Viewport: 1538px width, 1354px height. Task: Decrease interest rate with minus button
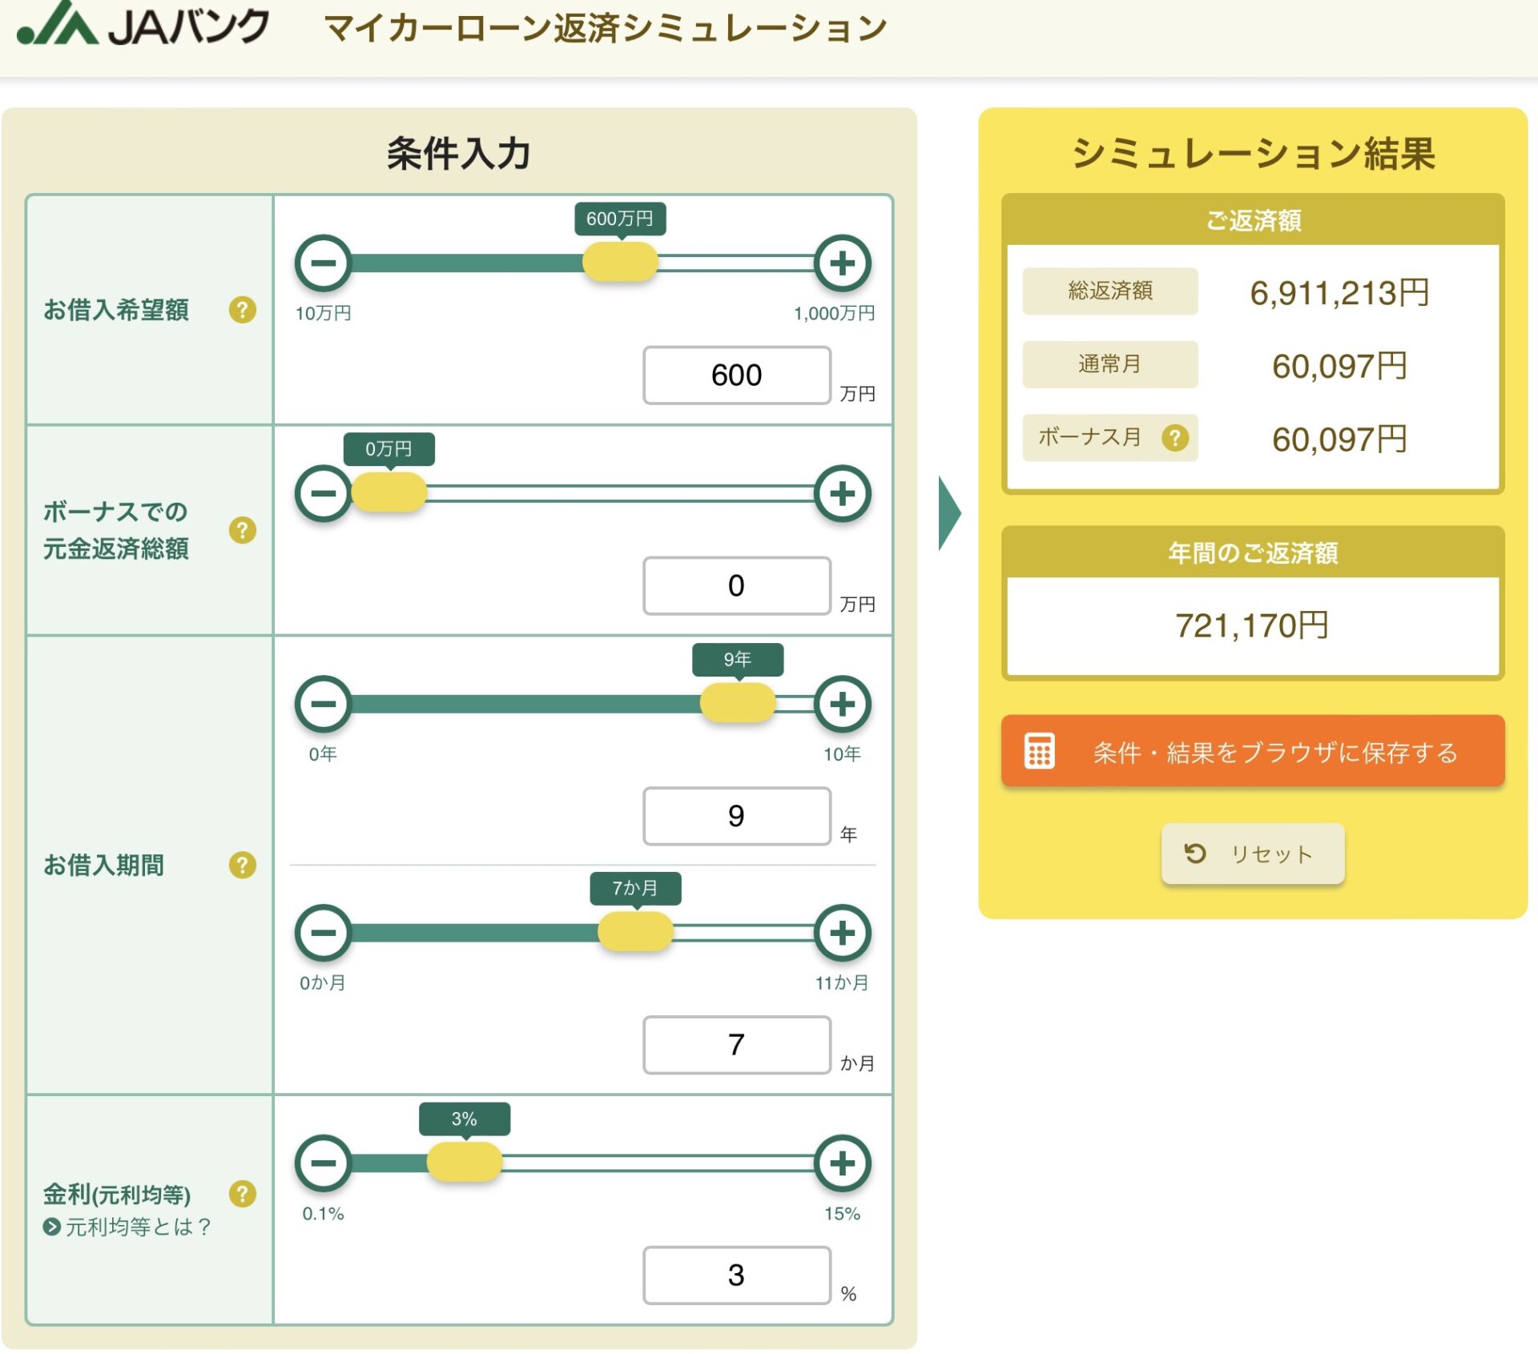coord(323,1163)
